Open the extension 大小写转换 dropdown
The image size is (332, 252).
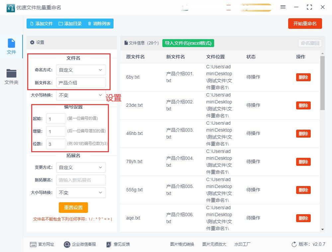coord(81,193)
